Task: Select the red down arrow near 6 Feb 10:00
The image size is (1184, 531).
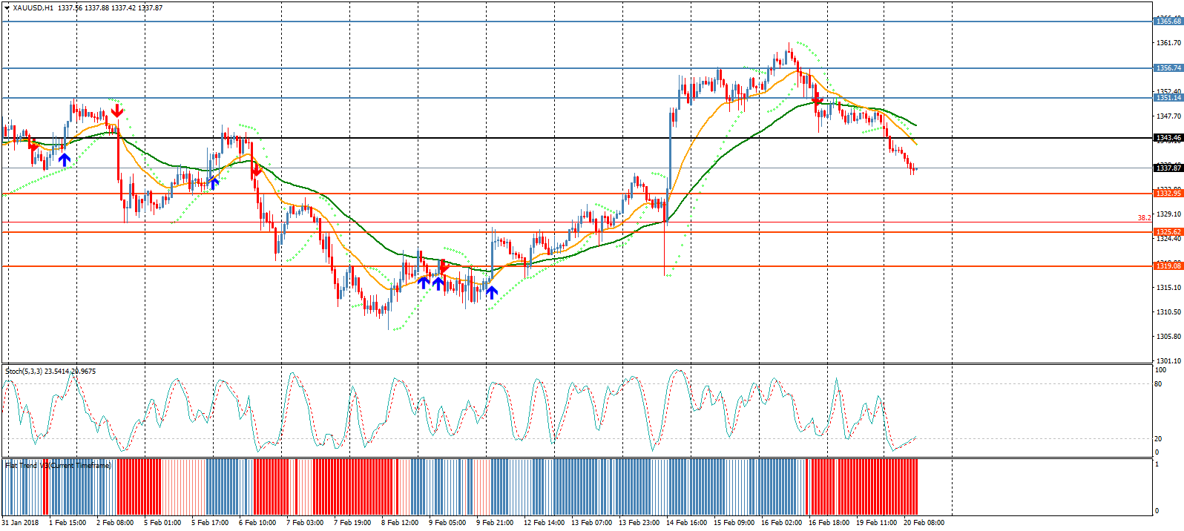Action: [256, 170]
